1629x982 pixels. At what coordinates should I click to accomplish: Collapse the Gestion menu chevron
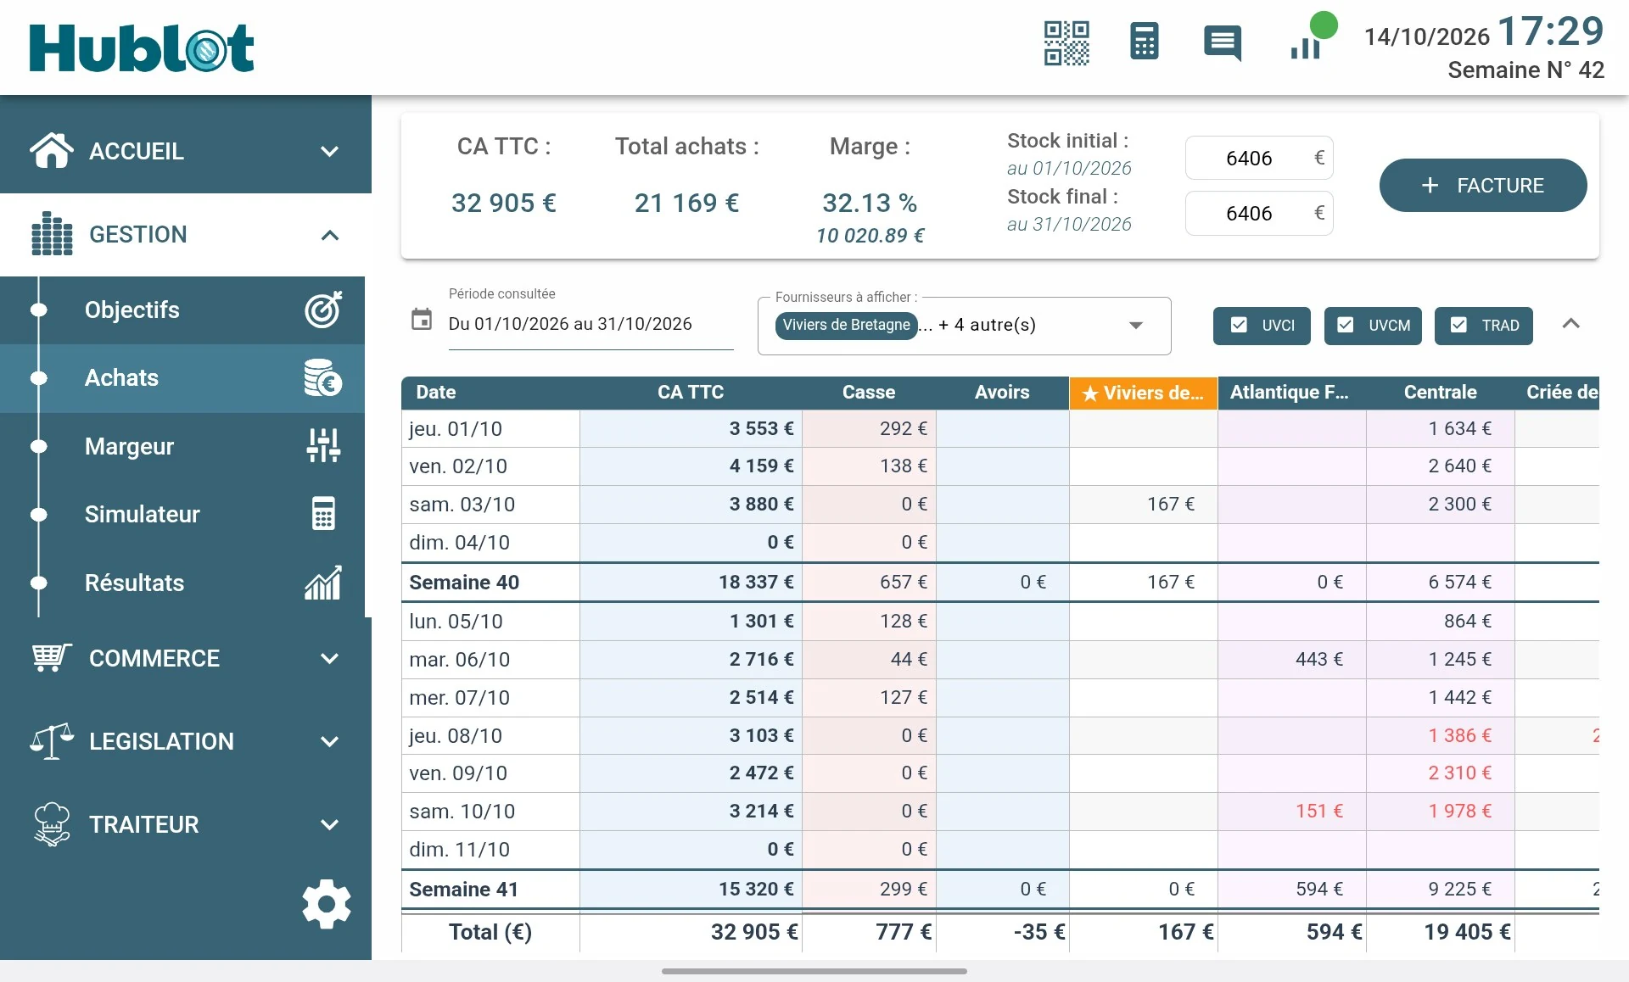(x=330, y=235)
